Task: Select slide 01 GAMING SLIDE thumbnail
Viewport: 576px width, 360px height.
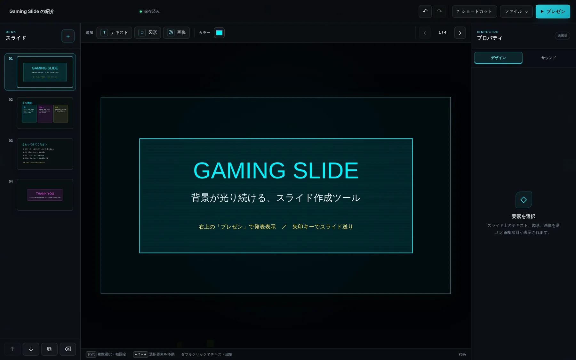Action: pyautogui.click(x=45, y=72)
